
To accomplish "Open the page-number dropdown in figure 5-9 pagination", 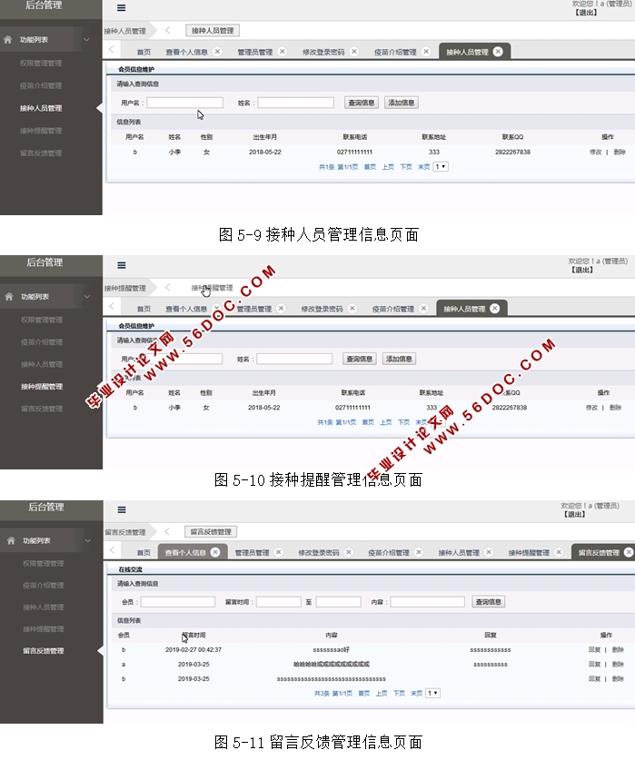I will pos(441,167).
